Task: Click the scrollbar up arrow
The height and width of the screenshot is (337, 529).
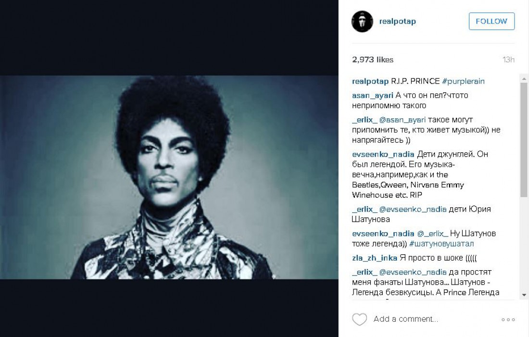Action: click(x=524, y=78)
